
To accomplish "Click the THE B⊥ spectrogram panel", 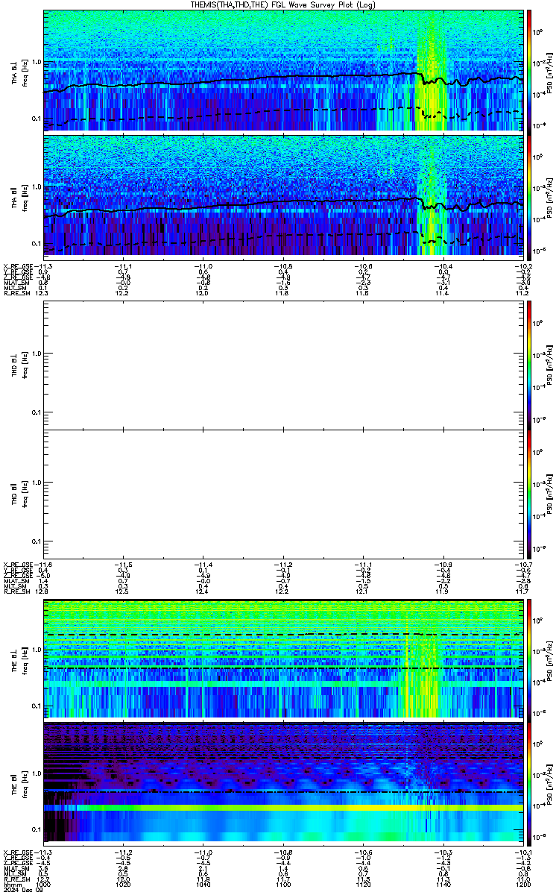I will 283,660.
